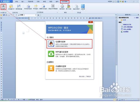The height and width of the screenshot is (103, 140).
Task: Click the print icon in quick toolbar
Action: click(6, 15)
